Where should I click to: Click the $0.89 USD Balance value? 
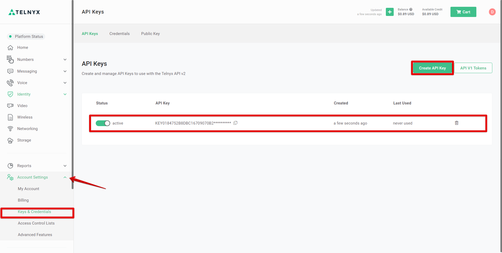pos(406,14)
